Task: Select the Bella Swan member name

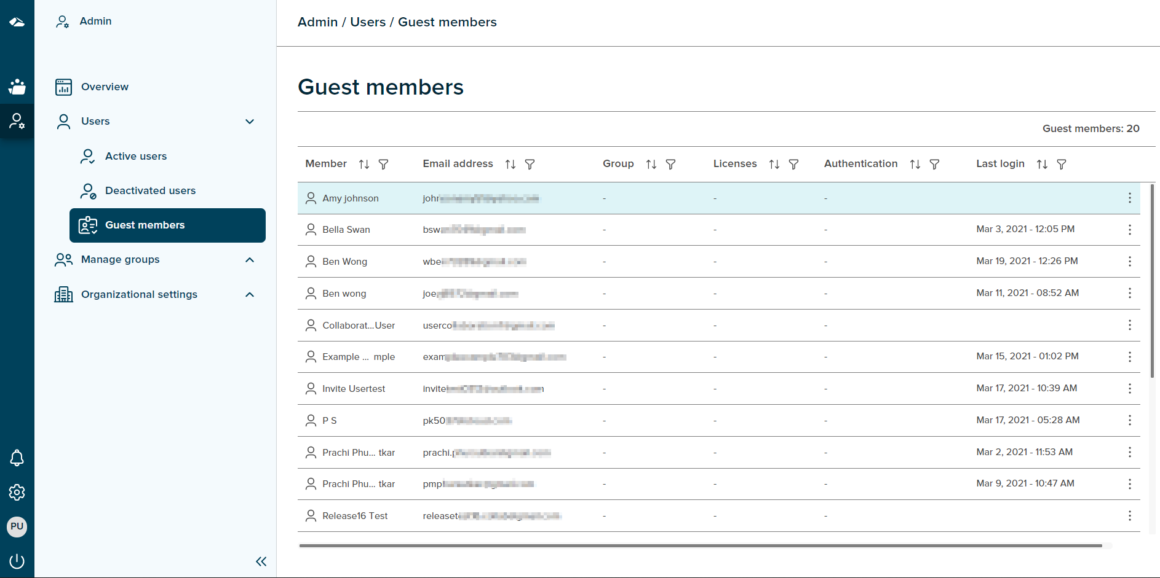Action: [346, 230]
